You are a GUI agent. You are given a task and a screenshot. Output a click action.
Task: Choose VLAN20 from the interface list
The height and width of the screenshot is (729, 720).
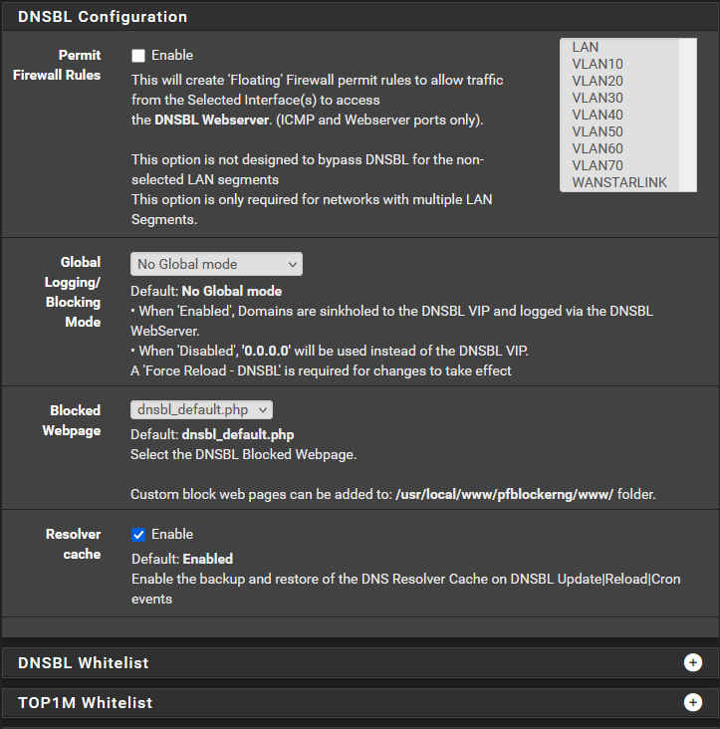click(x=598, y=81)
